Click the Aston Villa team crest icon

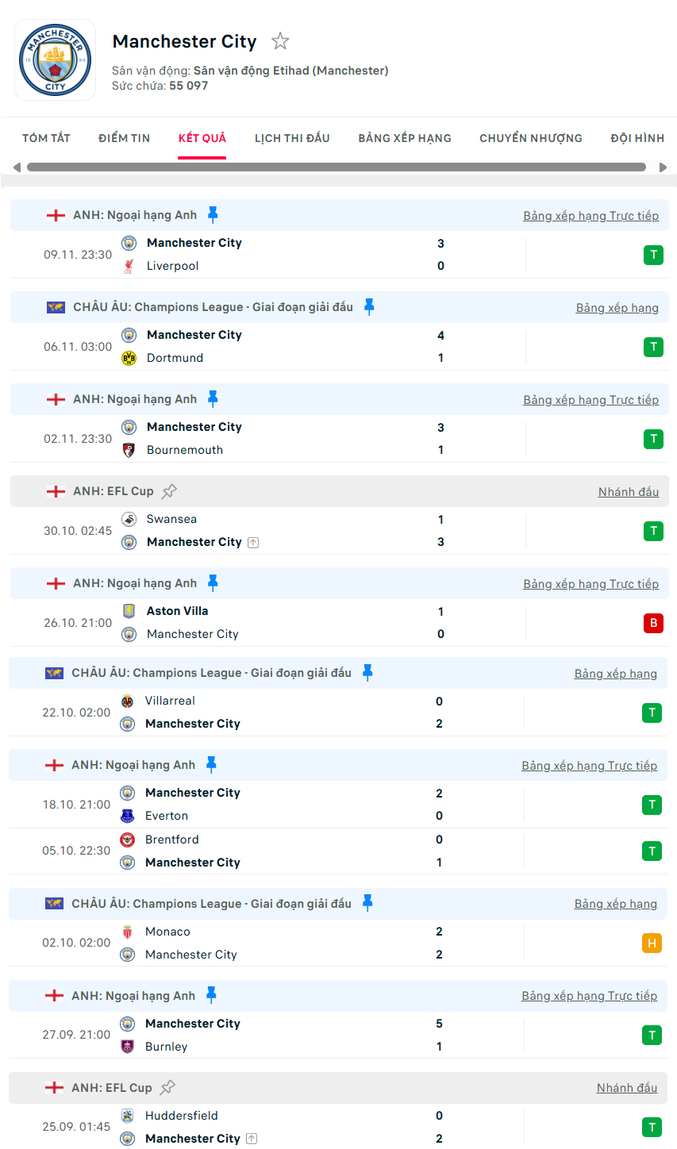point(129,611)
